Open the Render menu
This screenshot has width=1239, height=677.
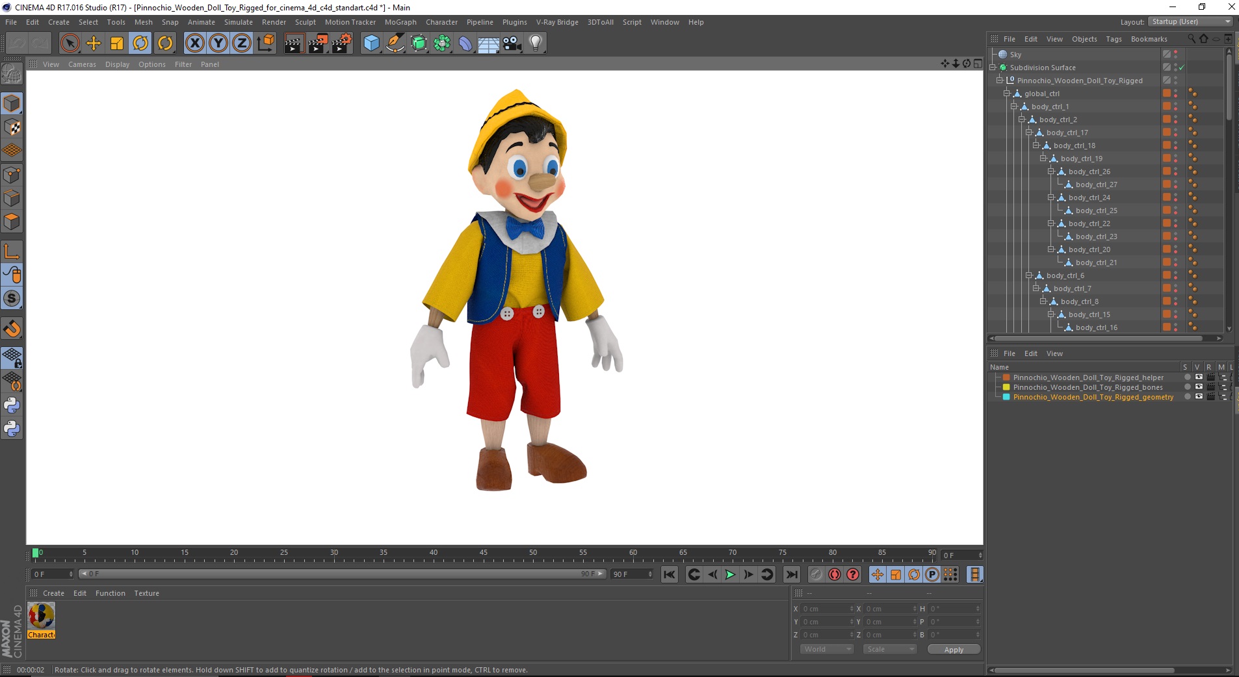click(274, 22)
